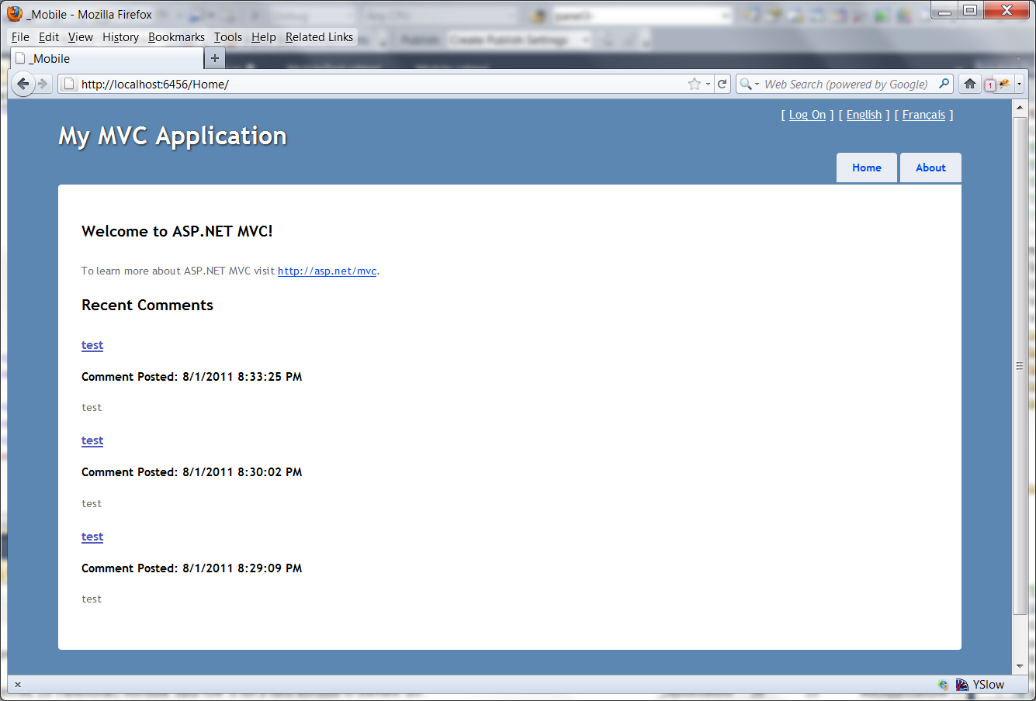Switch language with the English link
1036x701 pixels.
click(x=864, y=115)
